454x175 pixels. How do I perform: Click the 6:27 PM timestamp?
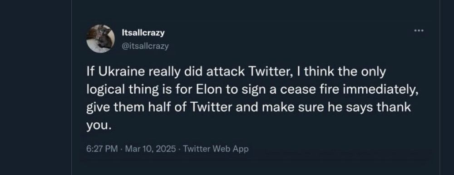[102, 149]
